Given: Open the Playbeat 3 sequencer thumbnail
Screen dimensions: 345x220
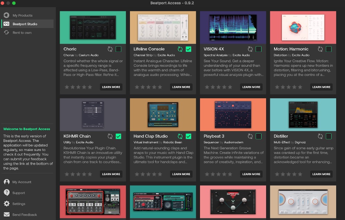Looking at the screenshot, I should [x=233, y=115].
